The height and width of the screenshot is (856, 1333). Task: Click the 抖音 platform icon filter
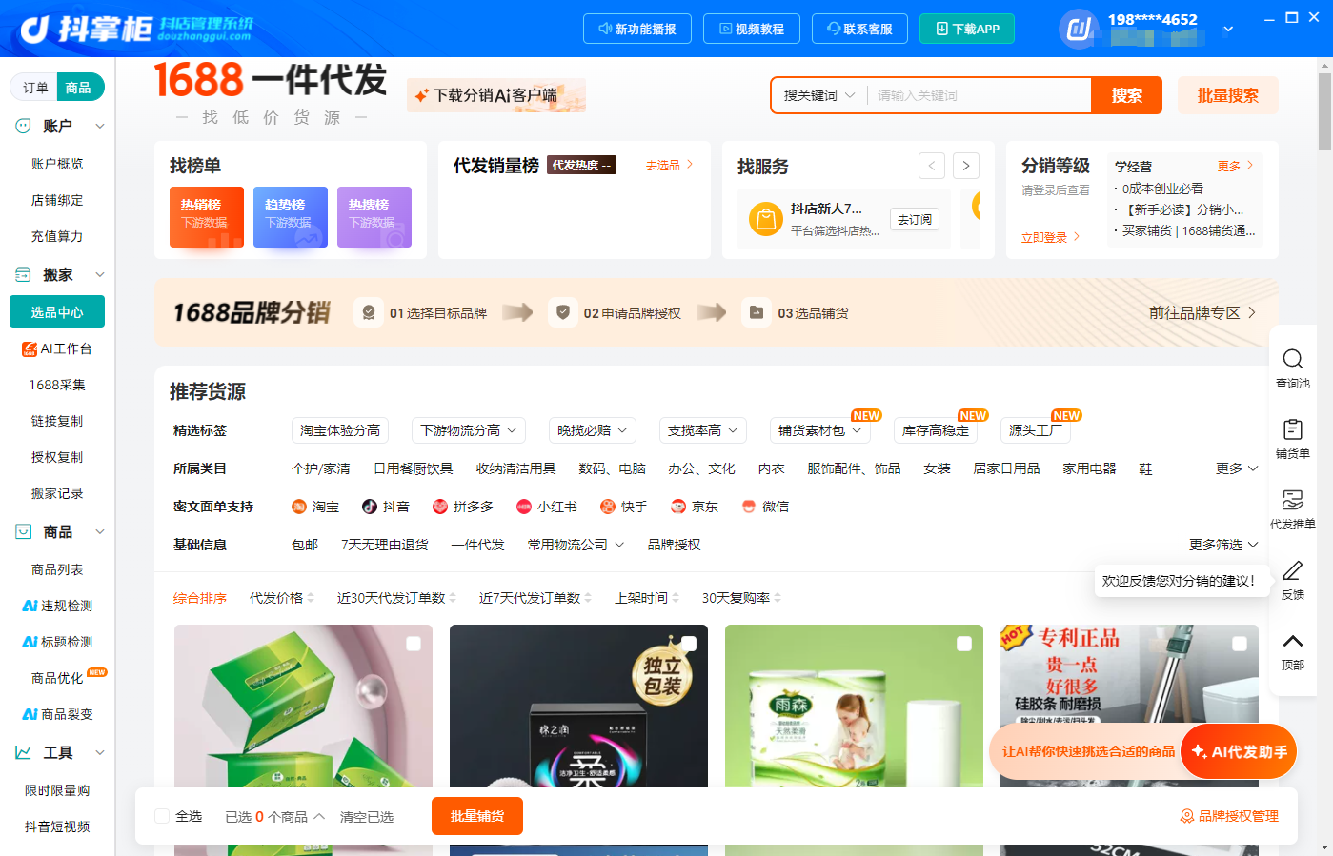click(370, 507)
